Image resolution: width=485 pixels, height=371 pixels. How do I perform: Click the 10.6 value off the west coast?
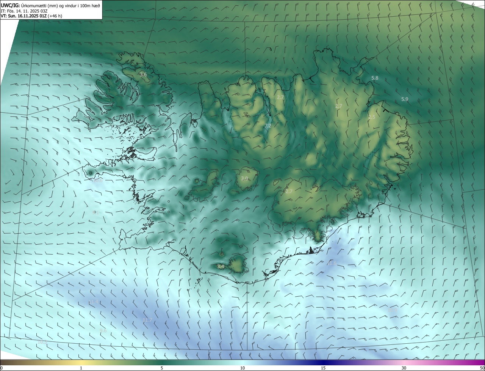click(98, 180)
